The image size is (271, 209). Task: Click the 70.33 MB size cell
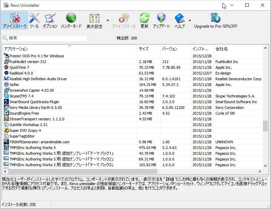point(146,67)
